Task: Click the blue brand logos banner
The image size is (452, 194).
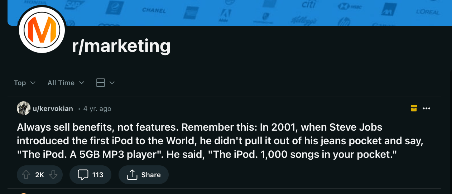Action: [251, 13]
